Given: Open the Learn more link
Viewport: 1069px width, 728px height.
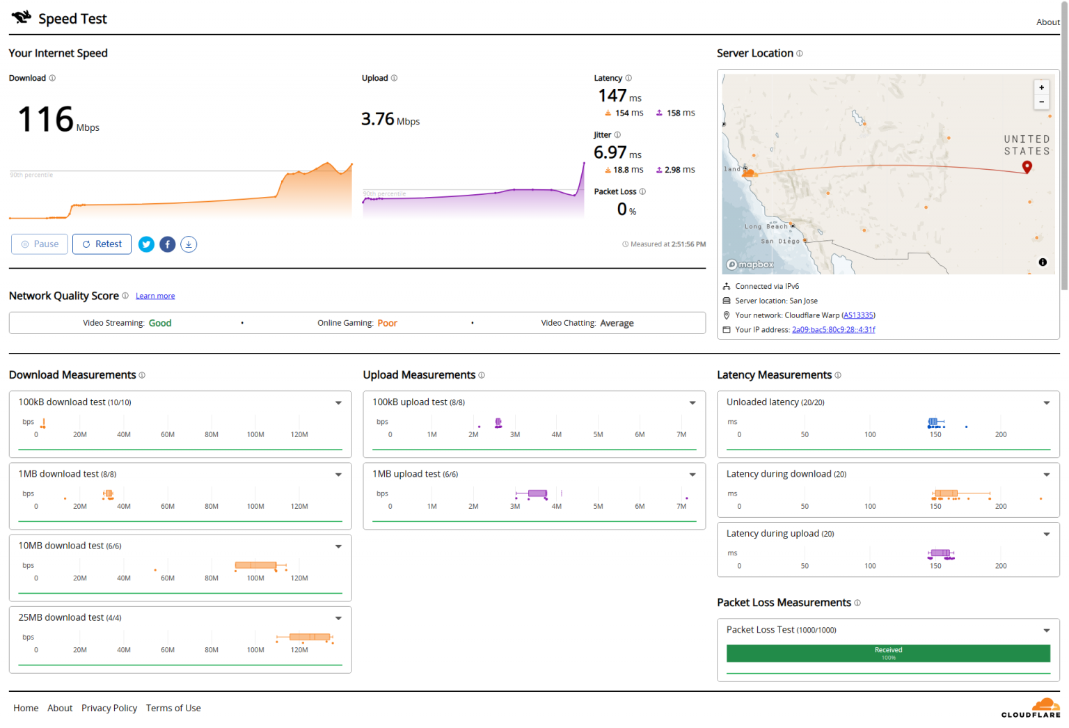Looking at the screenshot, I should point(155,296).
